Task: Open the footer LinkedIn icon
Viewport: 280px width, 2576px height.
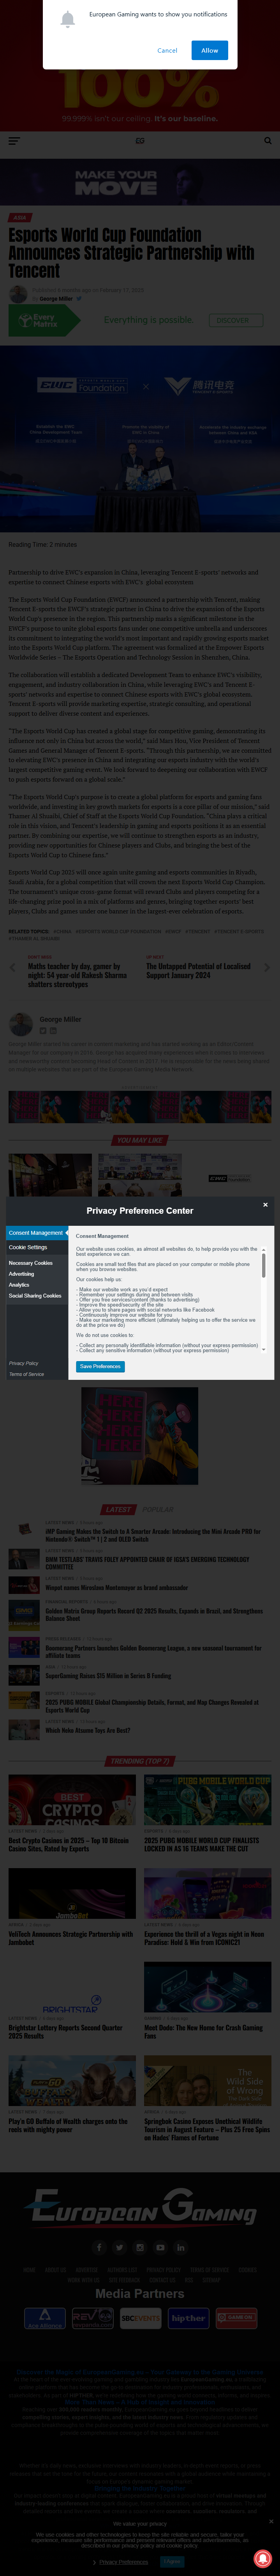Action: (181, 2247)
